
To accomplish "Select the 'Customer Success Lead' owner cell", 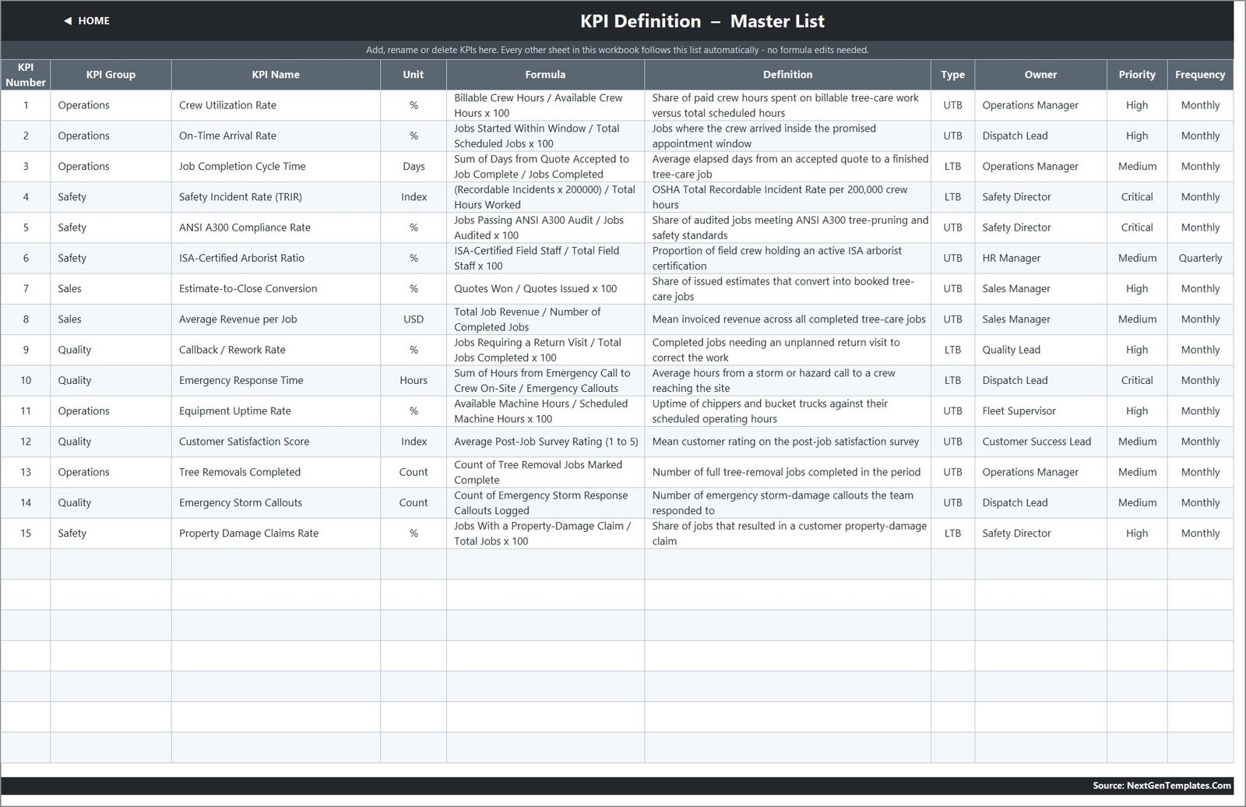I will click(x=1040, y=442).
